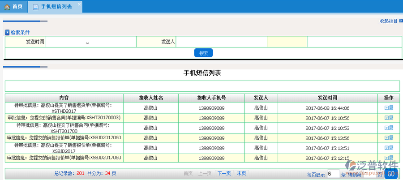This screenshot has height=180, width=403.
Task: Click the document icon on 手机短信列表 tab
Action: (34, 7)
